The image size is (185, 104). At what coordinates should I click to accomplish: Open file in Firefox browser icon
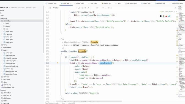click(166, 16)
